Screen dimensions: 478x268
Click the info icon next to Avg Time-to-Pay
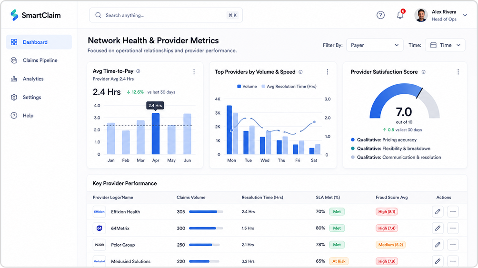coord(138,71)
